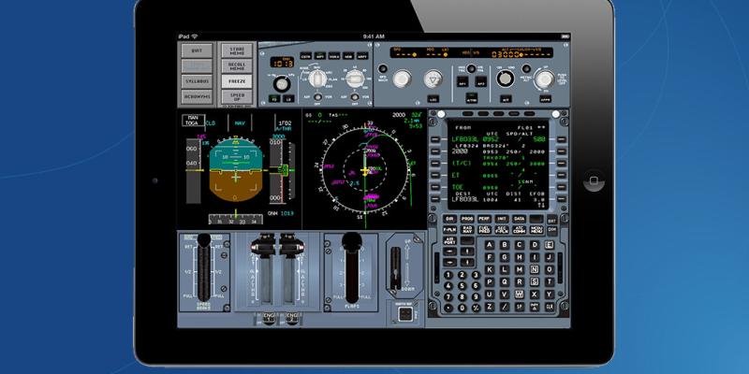Click the ALT pushbutton on FCU

tap(506, 99)
